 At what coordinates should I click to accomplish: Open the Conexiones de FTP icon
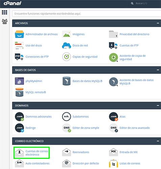point(19,57)
